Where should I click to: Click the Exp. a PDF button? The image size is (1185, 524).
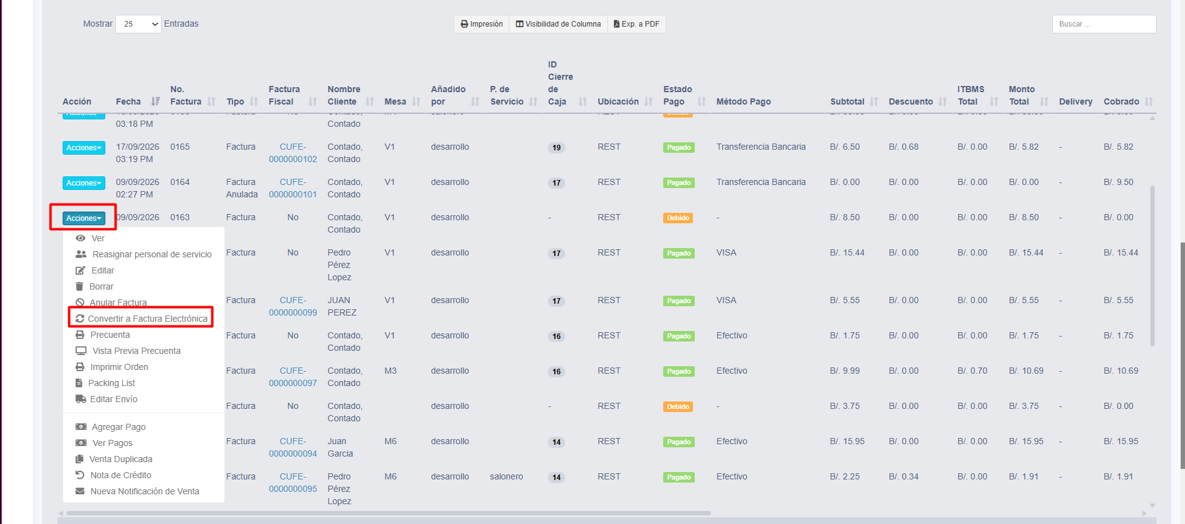(x=637, y=24)
